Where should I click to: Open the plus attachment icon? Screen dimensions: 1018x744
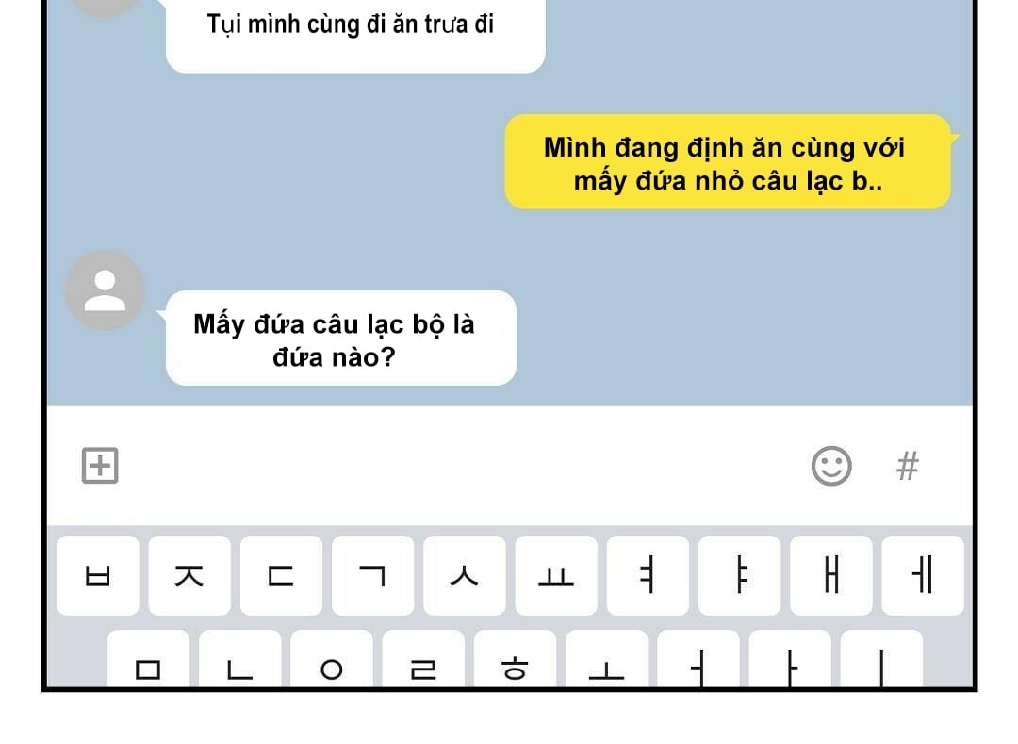point(100,466)
